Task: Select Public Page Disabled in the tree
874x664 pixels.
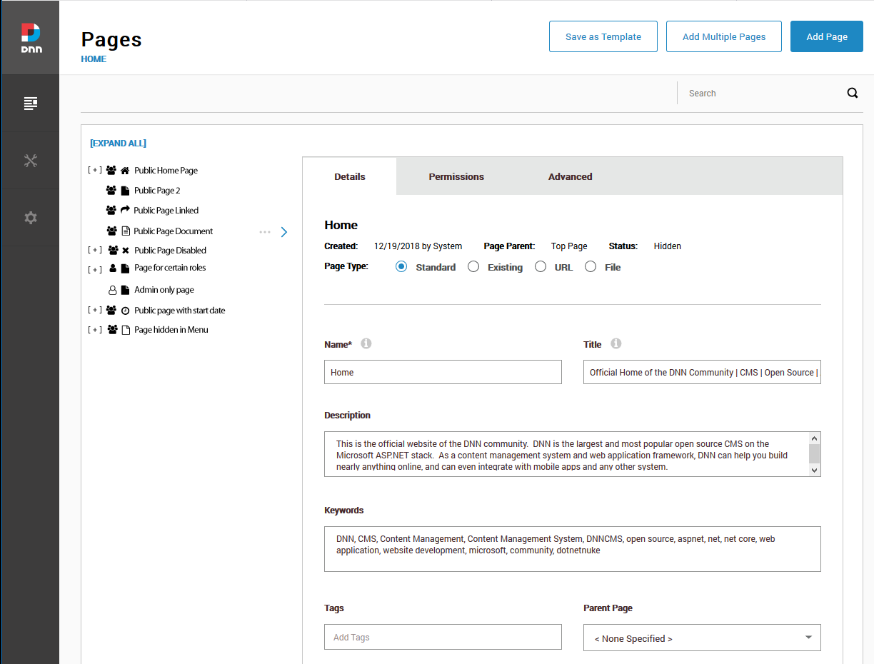Action: 170,251
